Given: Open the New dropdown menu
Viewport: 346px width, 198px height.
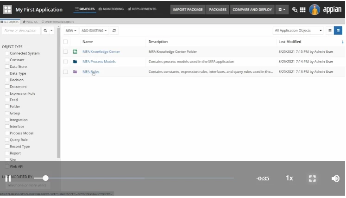Looking at the screenshot, I should (71, 31).
